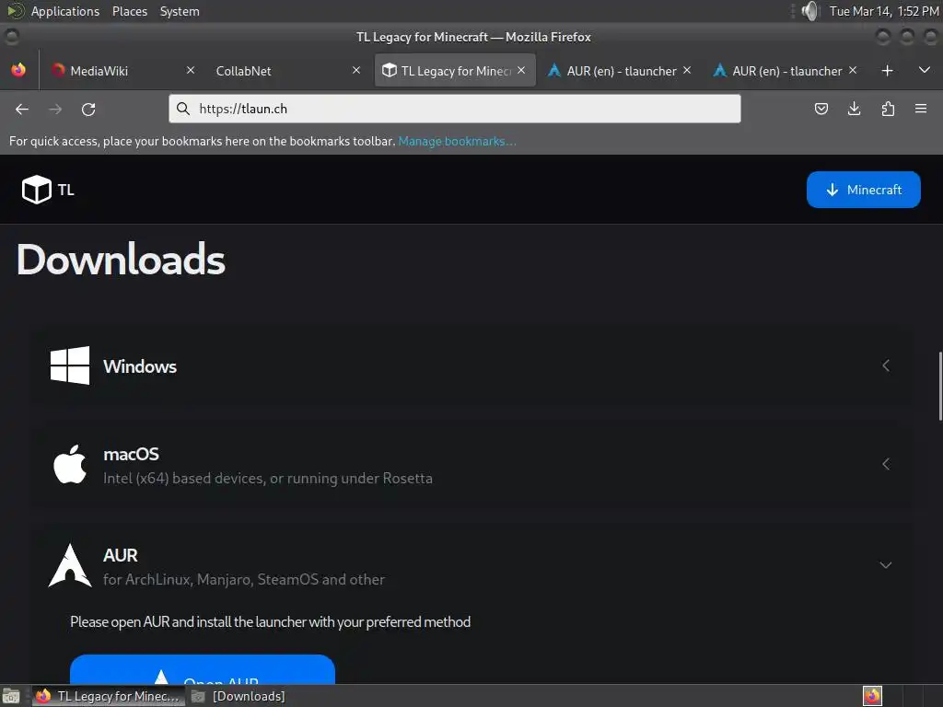Viewport: 943px width, 707px height.
Task: Click the Apple logo icon
Action: click(70, 464)
